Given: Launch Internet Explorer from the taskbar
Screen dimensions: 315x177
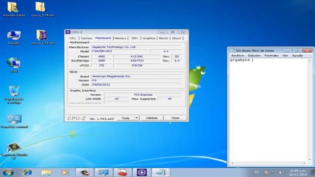Looking at the screenshot, I should point(28,173).
